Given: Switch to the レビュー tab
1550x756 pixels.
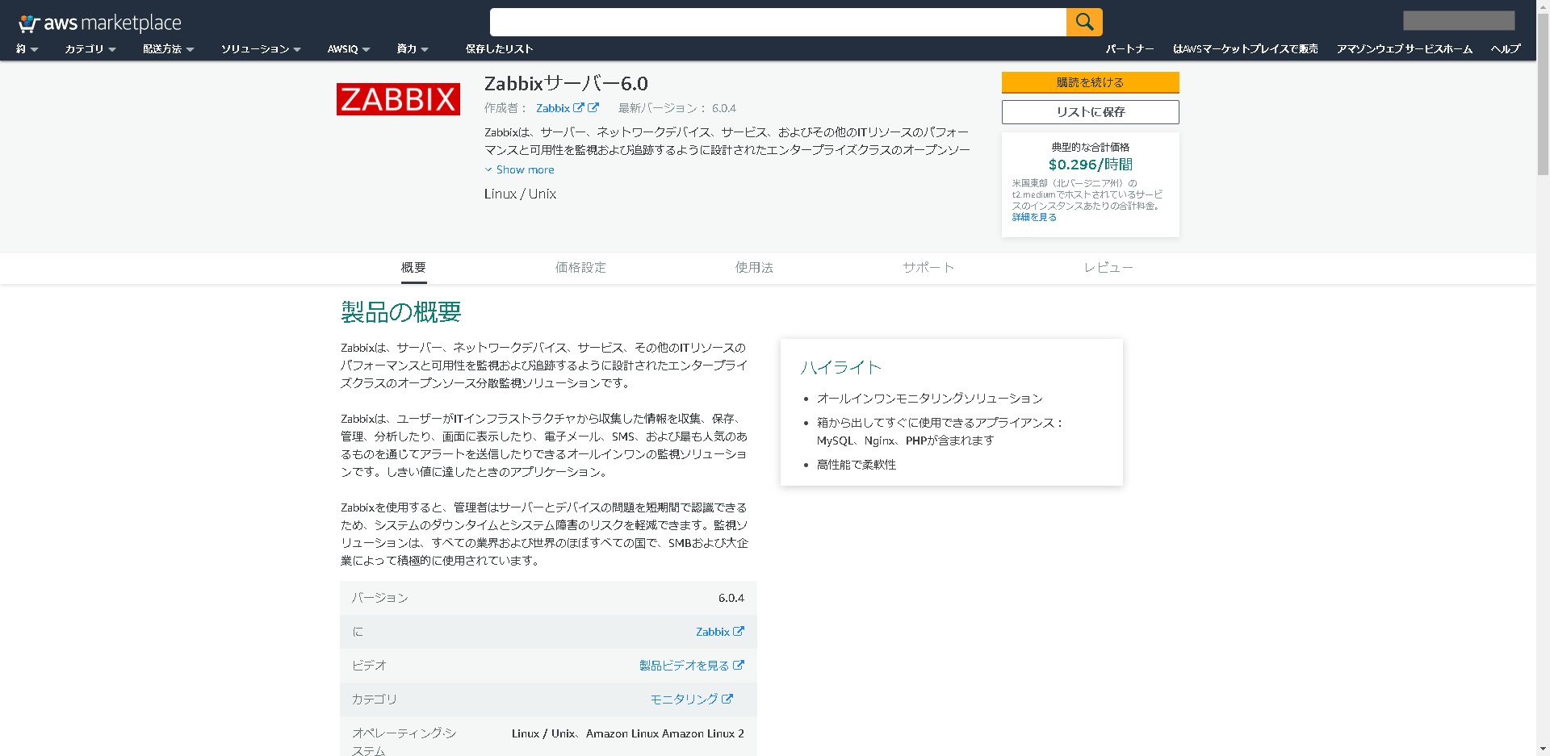Looking at the screenshot, I should point(1108,268).
